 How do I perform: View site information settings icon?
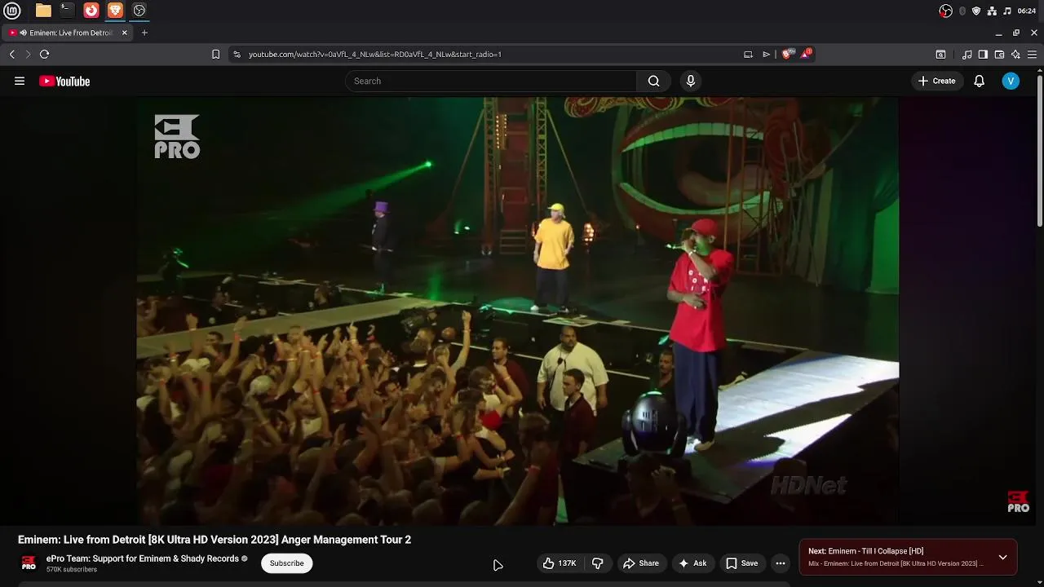tap(237, 54)
